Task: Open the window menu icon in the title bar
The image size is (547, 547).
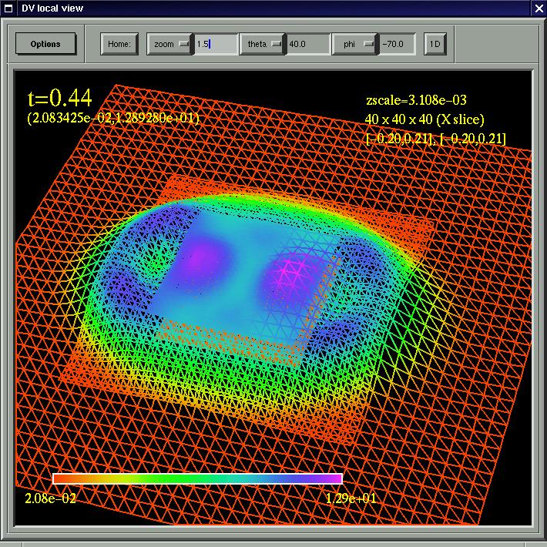Action: point(8,8)
